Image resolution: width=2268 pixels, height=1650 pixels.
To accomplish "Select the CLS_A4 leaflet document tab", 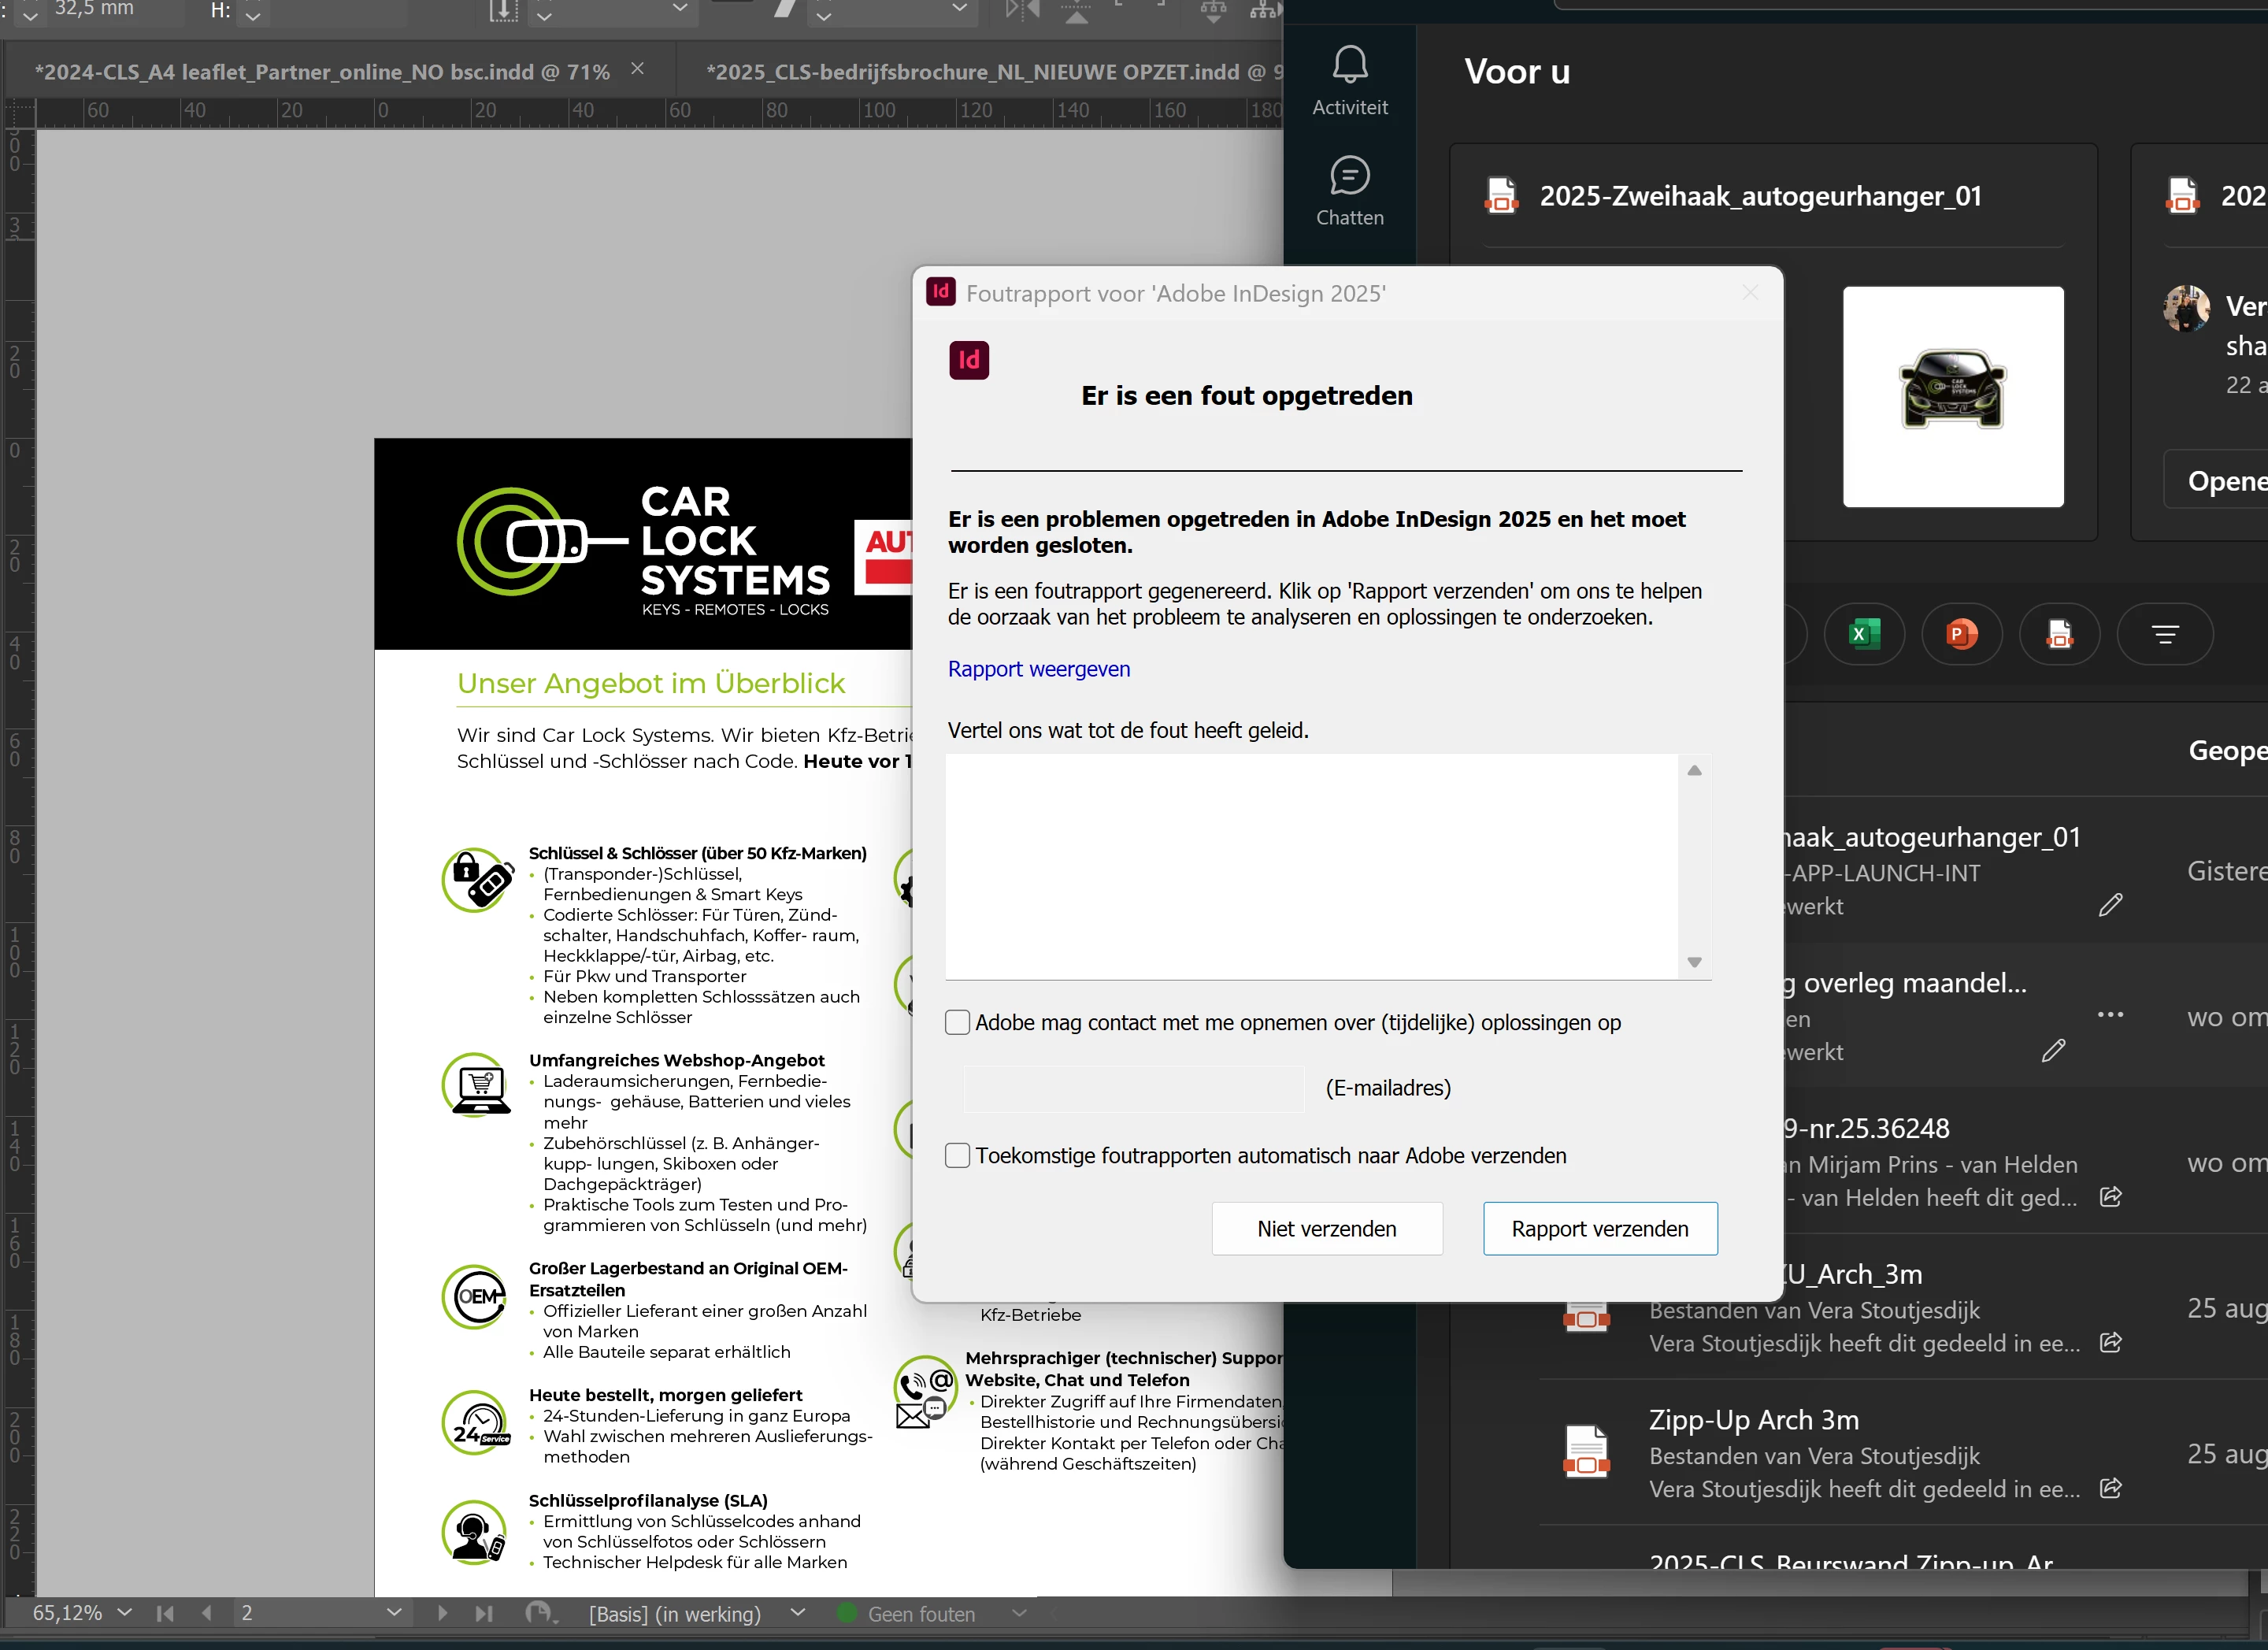I will point(322,72).
